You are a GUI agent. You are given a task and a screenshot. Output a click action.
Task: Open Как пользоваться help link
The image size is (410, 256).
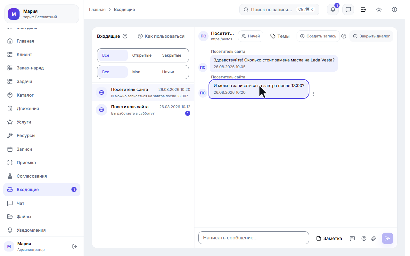[161, 36]
